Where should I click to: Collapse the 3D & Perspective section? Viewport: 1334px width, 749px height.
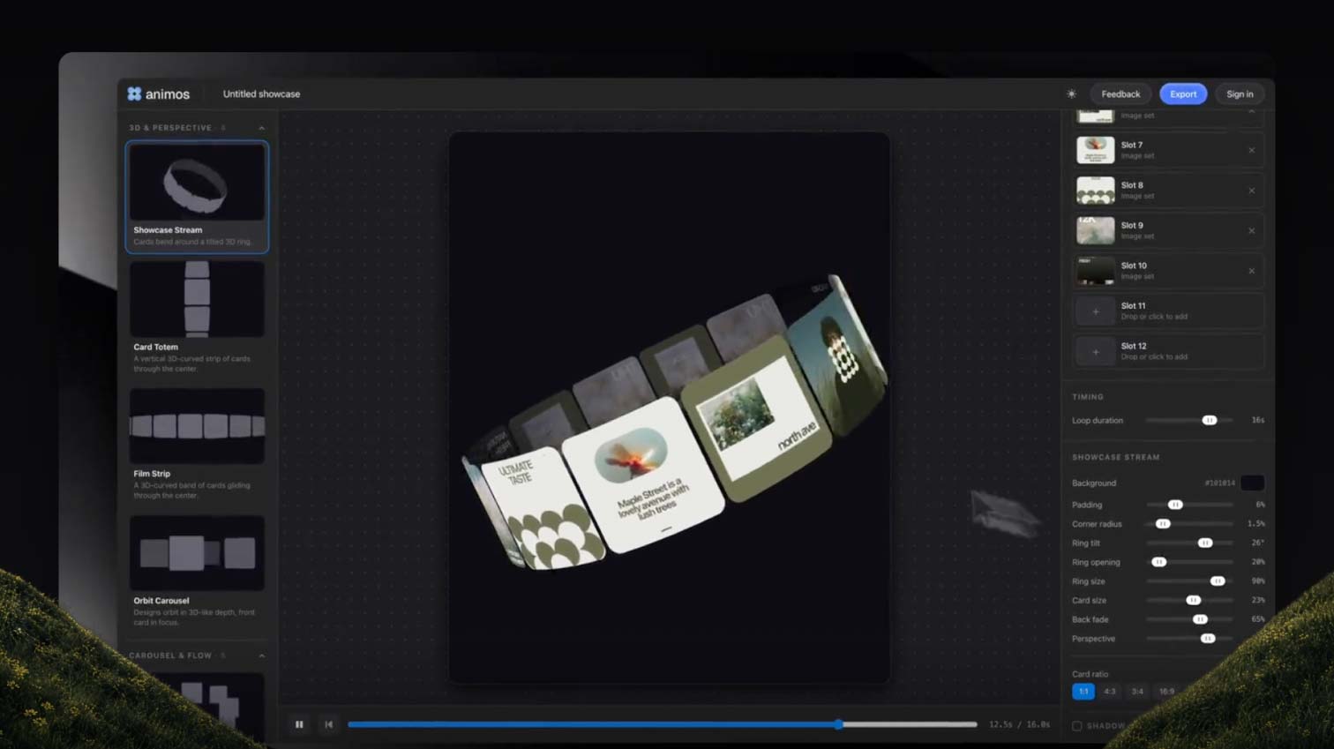tap(261, 128)
